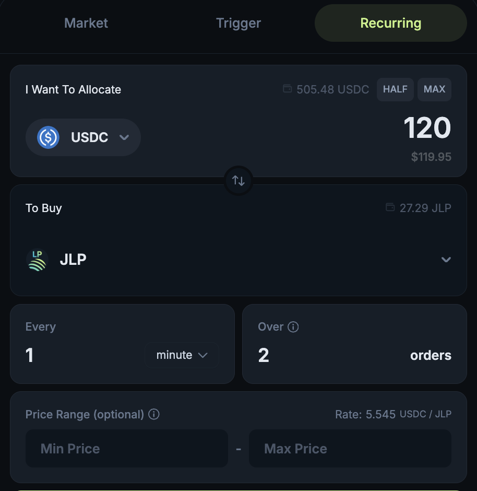Click the MAX balance button
Screen dimensions: 477x491
pyautogui.click(x=434, y=89)
